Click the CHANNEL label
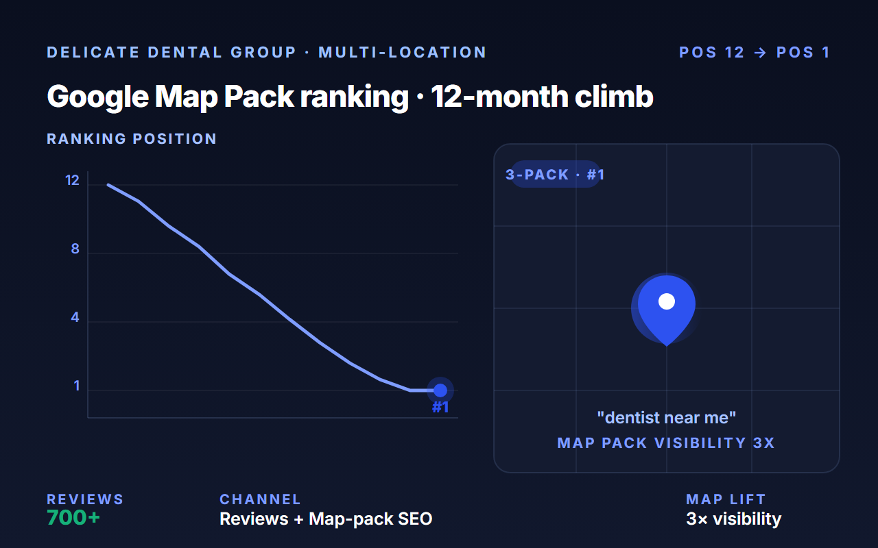 [x=260, y=499]
